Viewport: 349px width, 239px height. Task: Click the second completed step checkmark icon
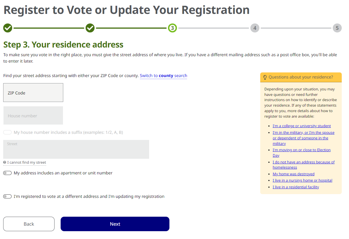click(x=90, y=28)
